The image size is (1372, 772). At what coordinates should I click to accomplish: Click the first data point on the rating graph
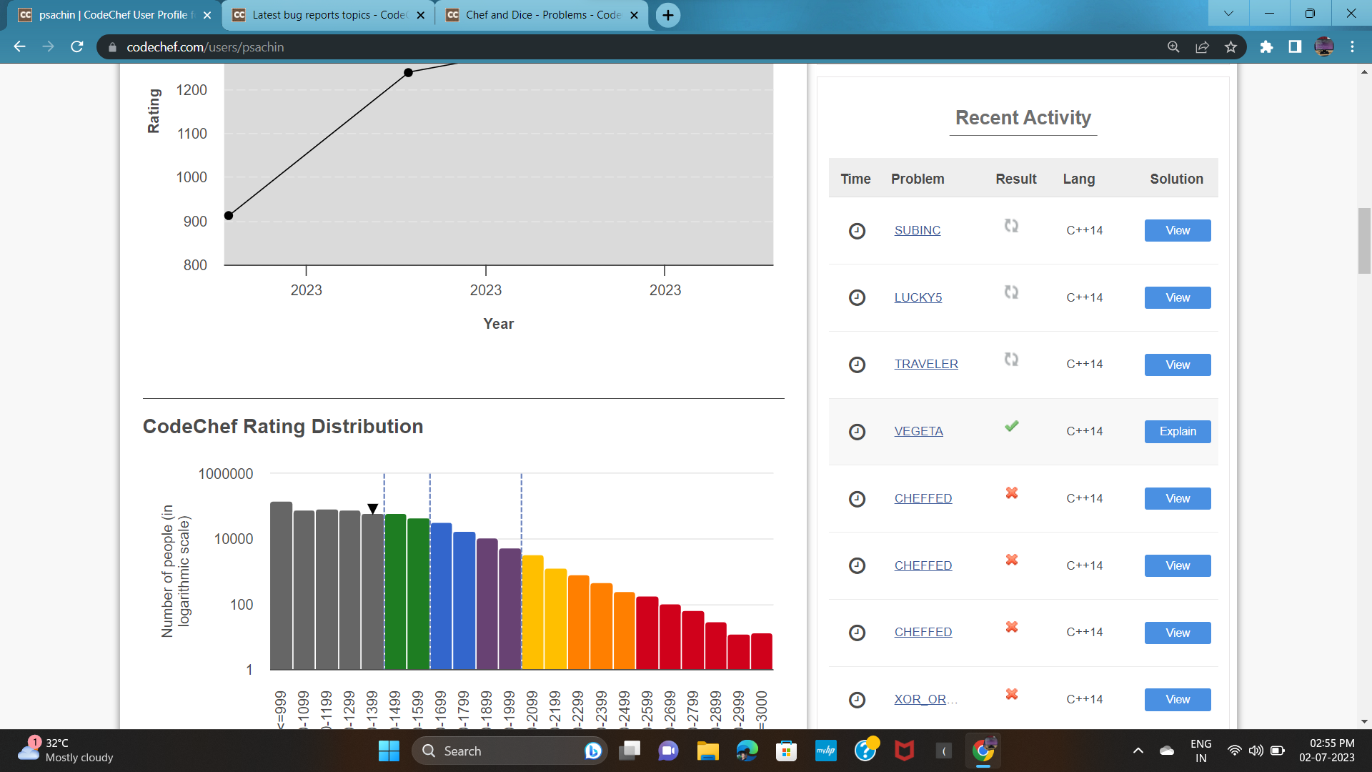[x=229, y=215]
